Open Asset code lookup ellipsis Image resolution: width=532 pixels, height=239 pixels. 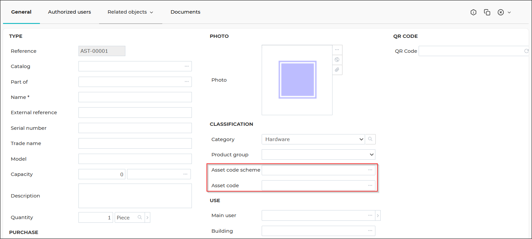pos(370,186)
